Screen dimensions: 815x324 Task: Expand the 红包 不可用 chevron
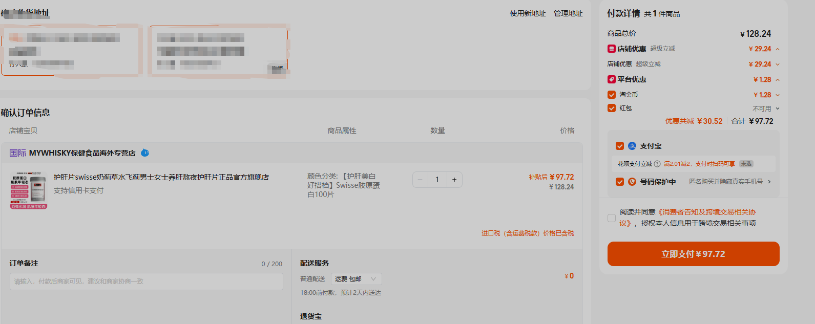[778, 109]
